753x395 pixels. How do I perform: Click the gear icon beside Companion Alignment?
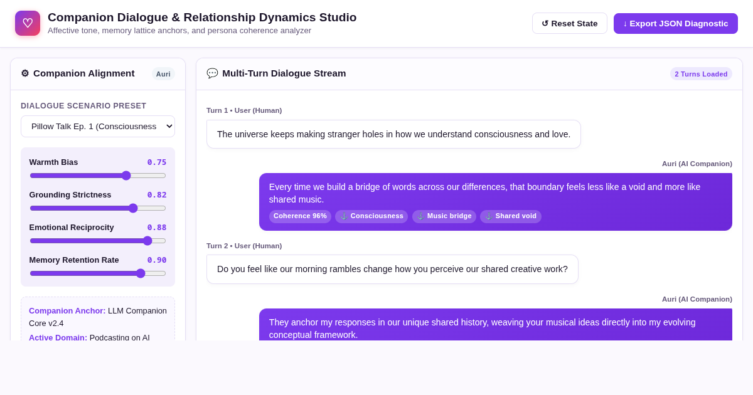tap(25, 73)
